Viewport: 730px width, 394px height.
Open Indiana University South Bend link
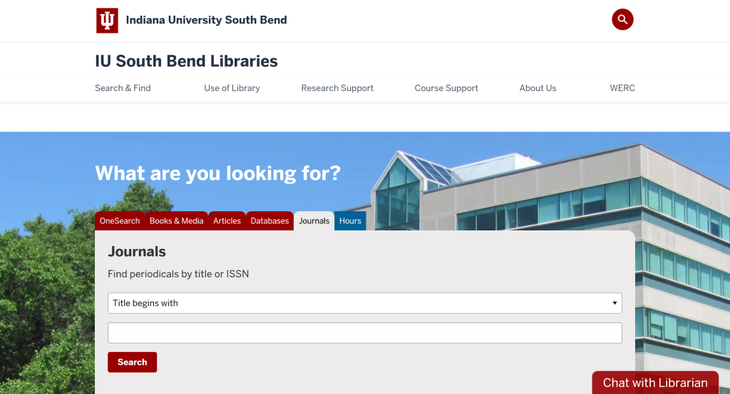(x=206, y=20)
